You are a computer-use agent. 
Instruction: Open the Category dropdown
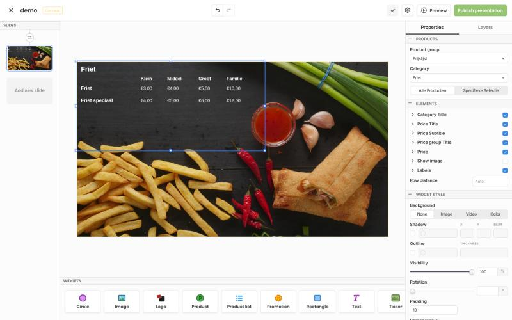tap(458, 77)
